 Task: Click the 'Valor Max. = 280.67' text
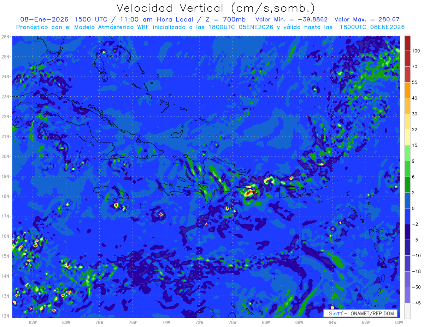click(367, 20)
